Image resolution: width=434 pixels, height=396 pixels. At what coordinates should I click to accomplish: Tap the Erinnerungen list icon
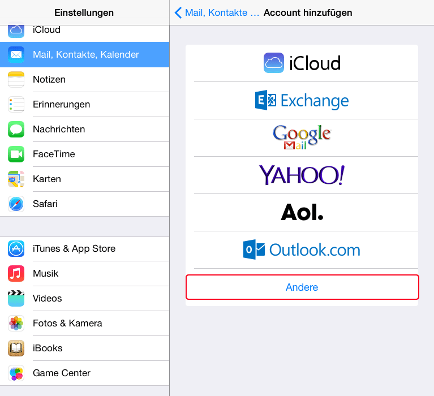(x=16, y=104)
